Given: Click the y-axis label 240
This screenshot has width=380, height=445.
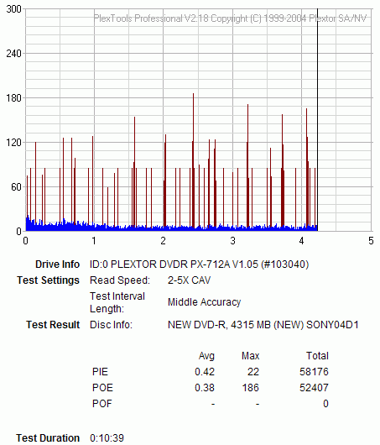Looking at the screenshot, I should 13,54.
